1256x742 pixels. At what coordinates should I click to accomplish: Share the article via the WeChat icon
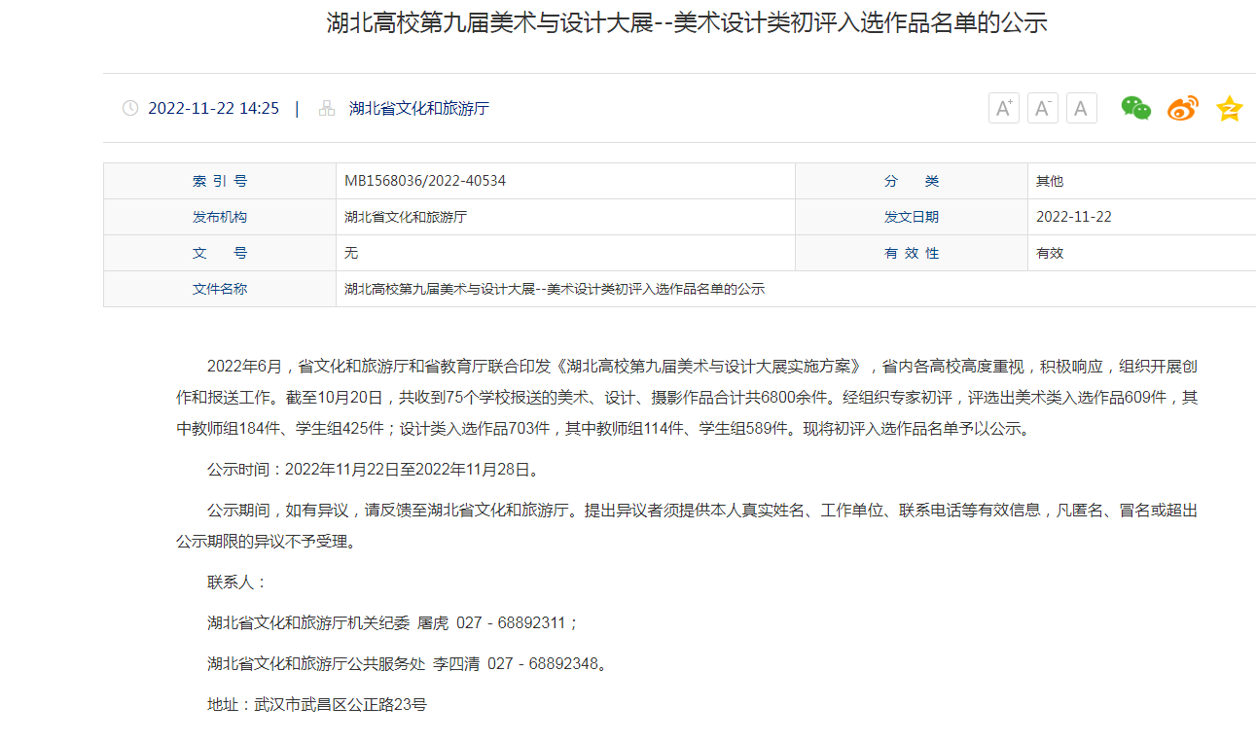point(1134,108)
